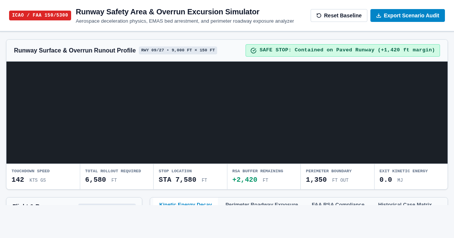
Task: Open the FAA RSA Compliance tab
Action: point(338,202)
